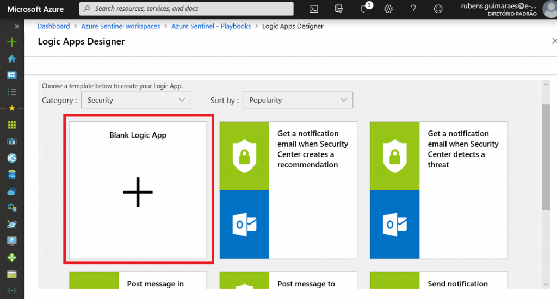Viewport: 557px width, 299px height.
Task: Open the notifications bell
Action: tap(364, 9)
